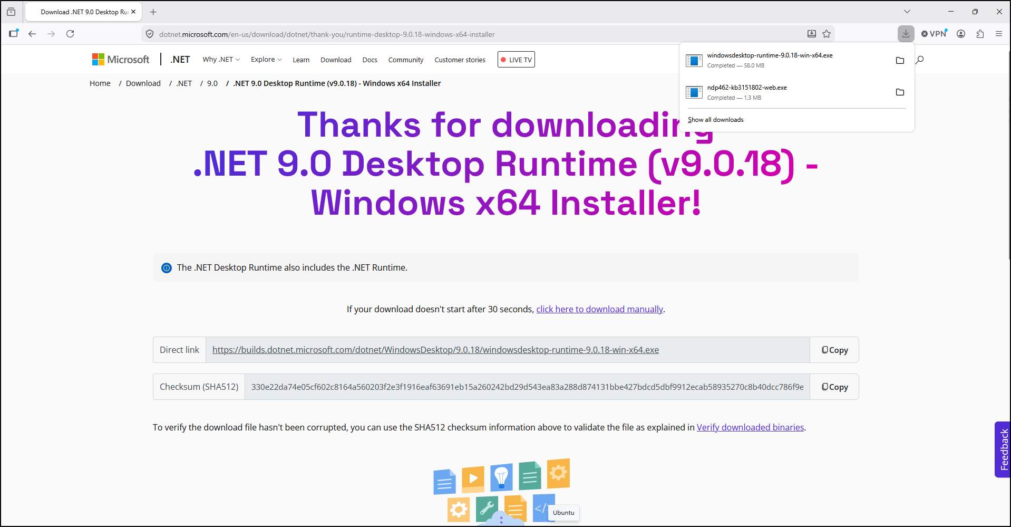The width and height of the screenshot is (1011, 527).
Task: Show windowsdesktop-runtime file in folder
Action: (x=900, y=60)
